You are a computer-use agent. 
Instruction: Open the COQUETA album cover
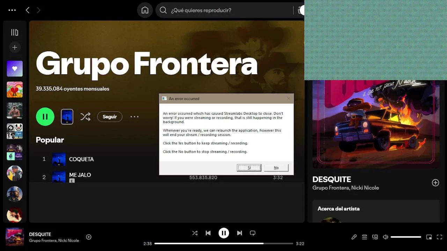[59, 159]
